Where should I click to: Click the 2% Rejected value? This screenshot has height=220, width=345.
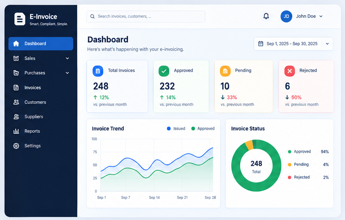[326, 178]
